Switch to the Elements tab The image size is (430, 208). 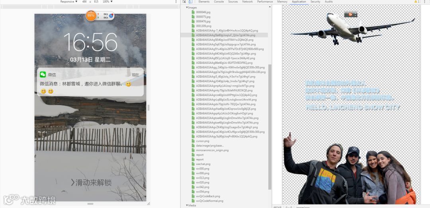point(204,2)
